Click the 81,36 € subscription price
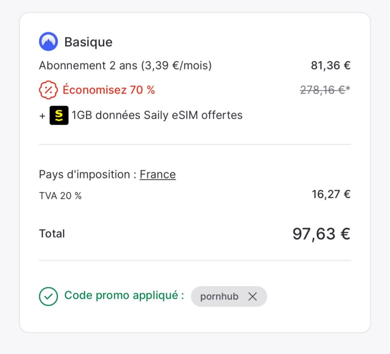390x354 pixels. [331, 65]
